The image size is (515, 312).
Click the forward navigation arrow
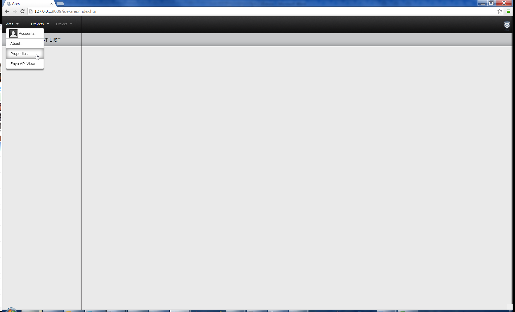coord(14,11)
